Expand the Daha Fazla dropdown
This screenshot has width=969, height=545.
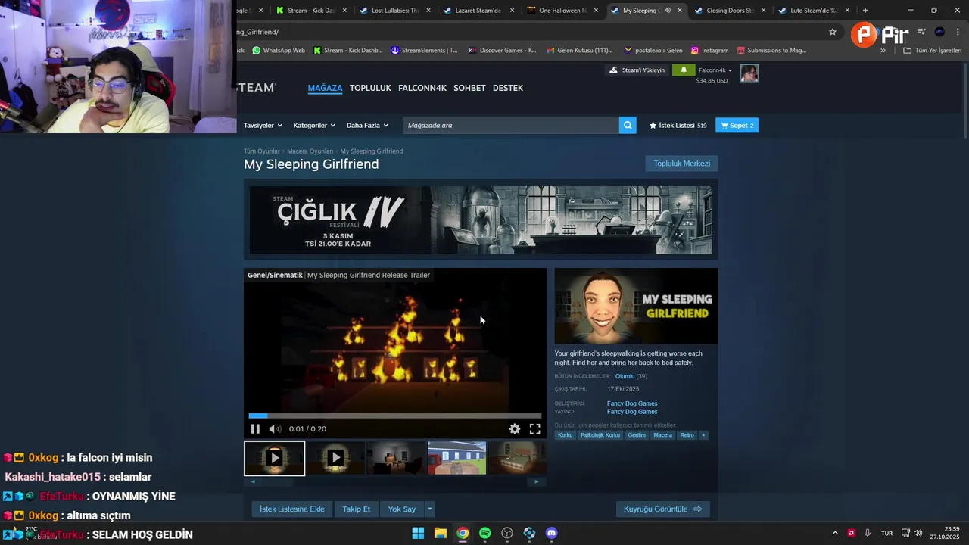[x=367, y=126]
